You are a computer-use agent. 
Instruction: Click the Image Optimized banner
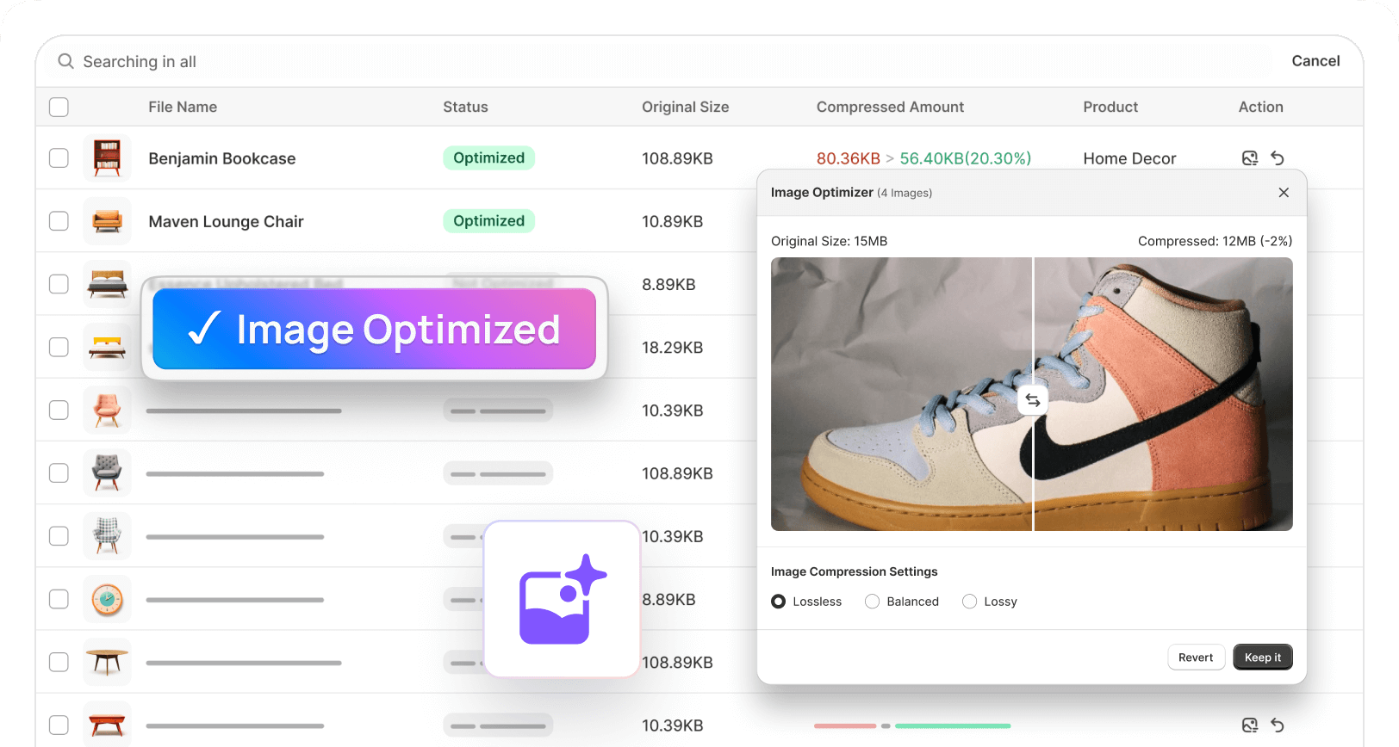pos(374,329)
